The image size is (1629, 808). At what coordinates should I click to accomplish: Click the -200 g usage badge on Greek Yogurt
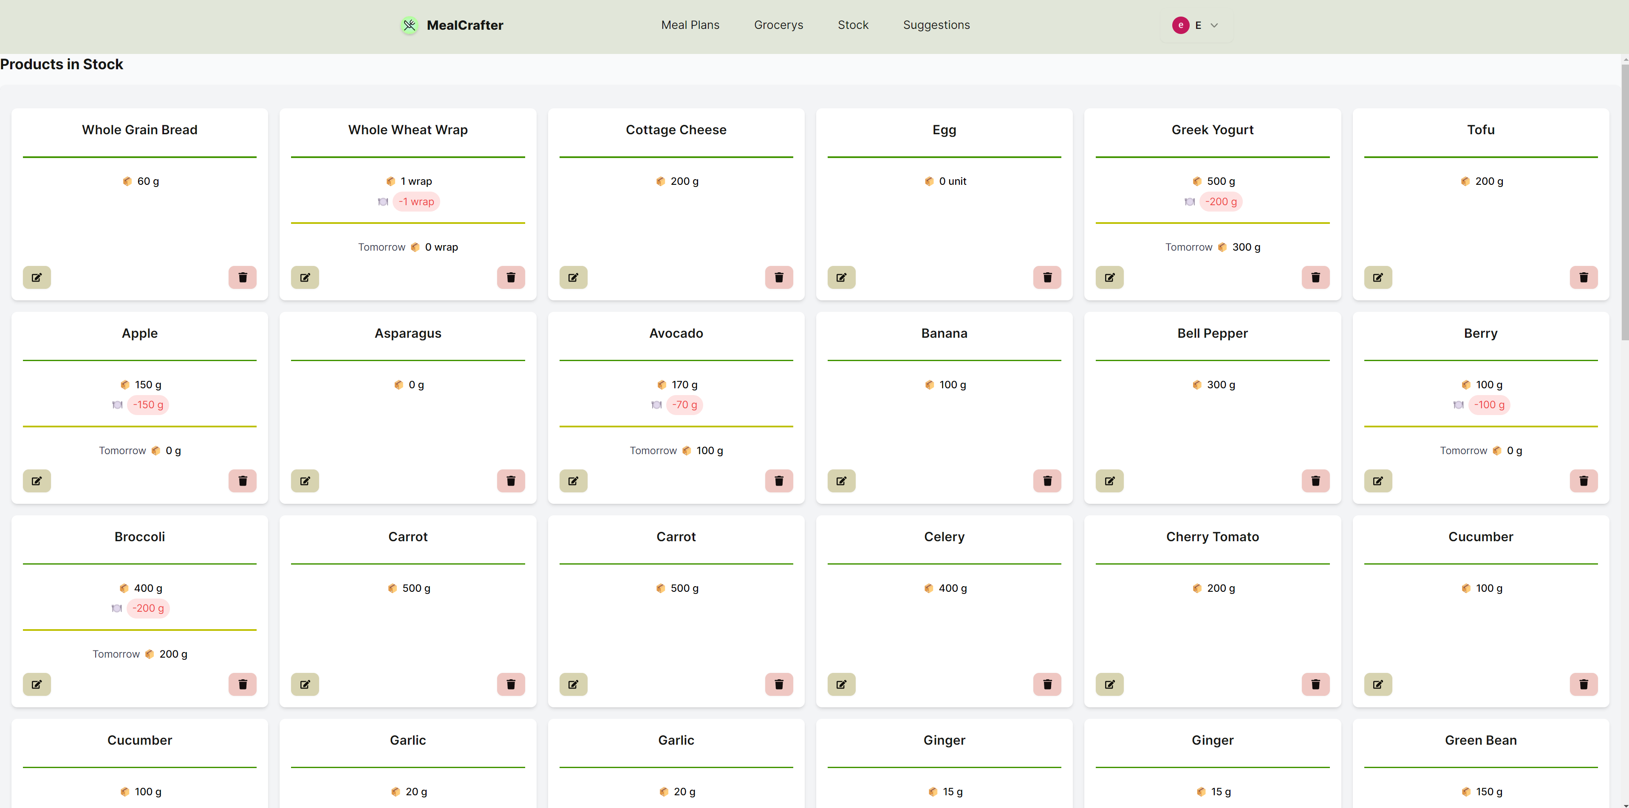point(1221,202)
